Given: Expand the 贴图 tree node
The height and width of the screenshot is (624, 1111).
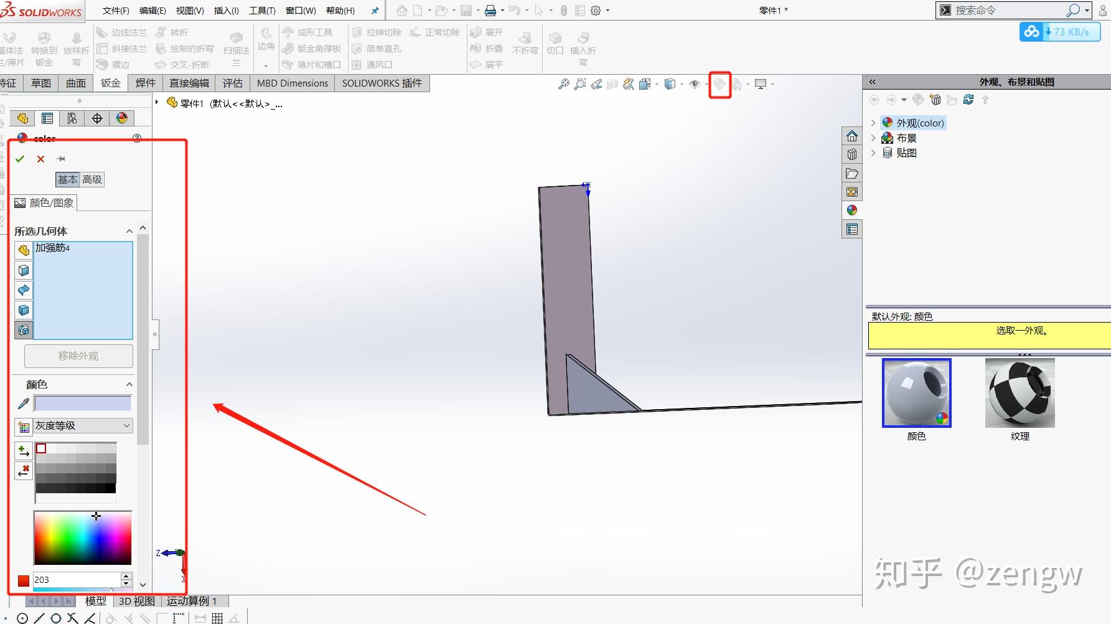Looking at the screenshot, I should tap(873, 153).
